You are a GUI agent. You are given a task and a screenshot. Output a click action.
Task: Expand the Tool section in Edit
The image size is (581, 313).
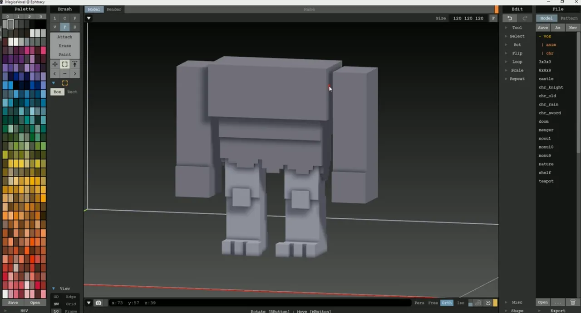517,28
